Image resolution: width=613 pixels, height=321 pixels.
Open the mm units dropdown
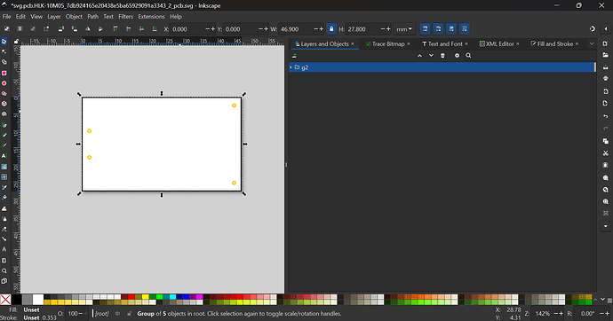(x=404, y=29)
